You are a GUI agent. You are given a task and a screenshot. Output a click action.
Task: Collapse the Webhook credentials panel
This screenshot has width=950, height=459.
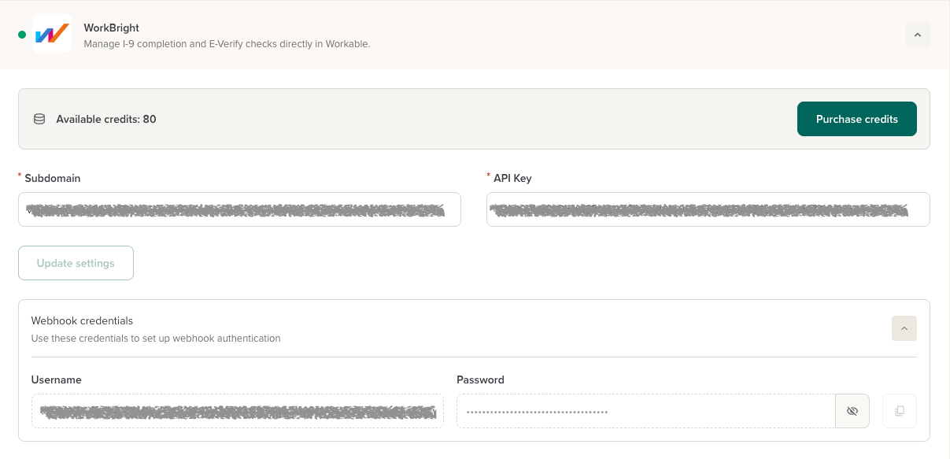[x=904, y=328]
